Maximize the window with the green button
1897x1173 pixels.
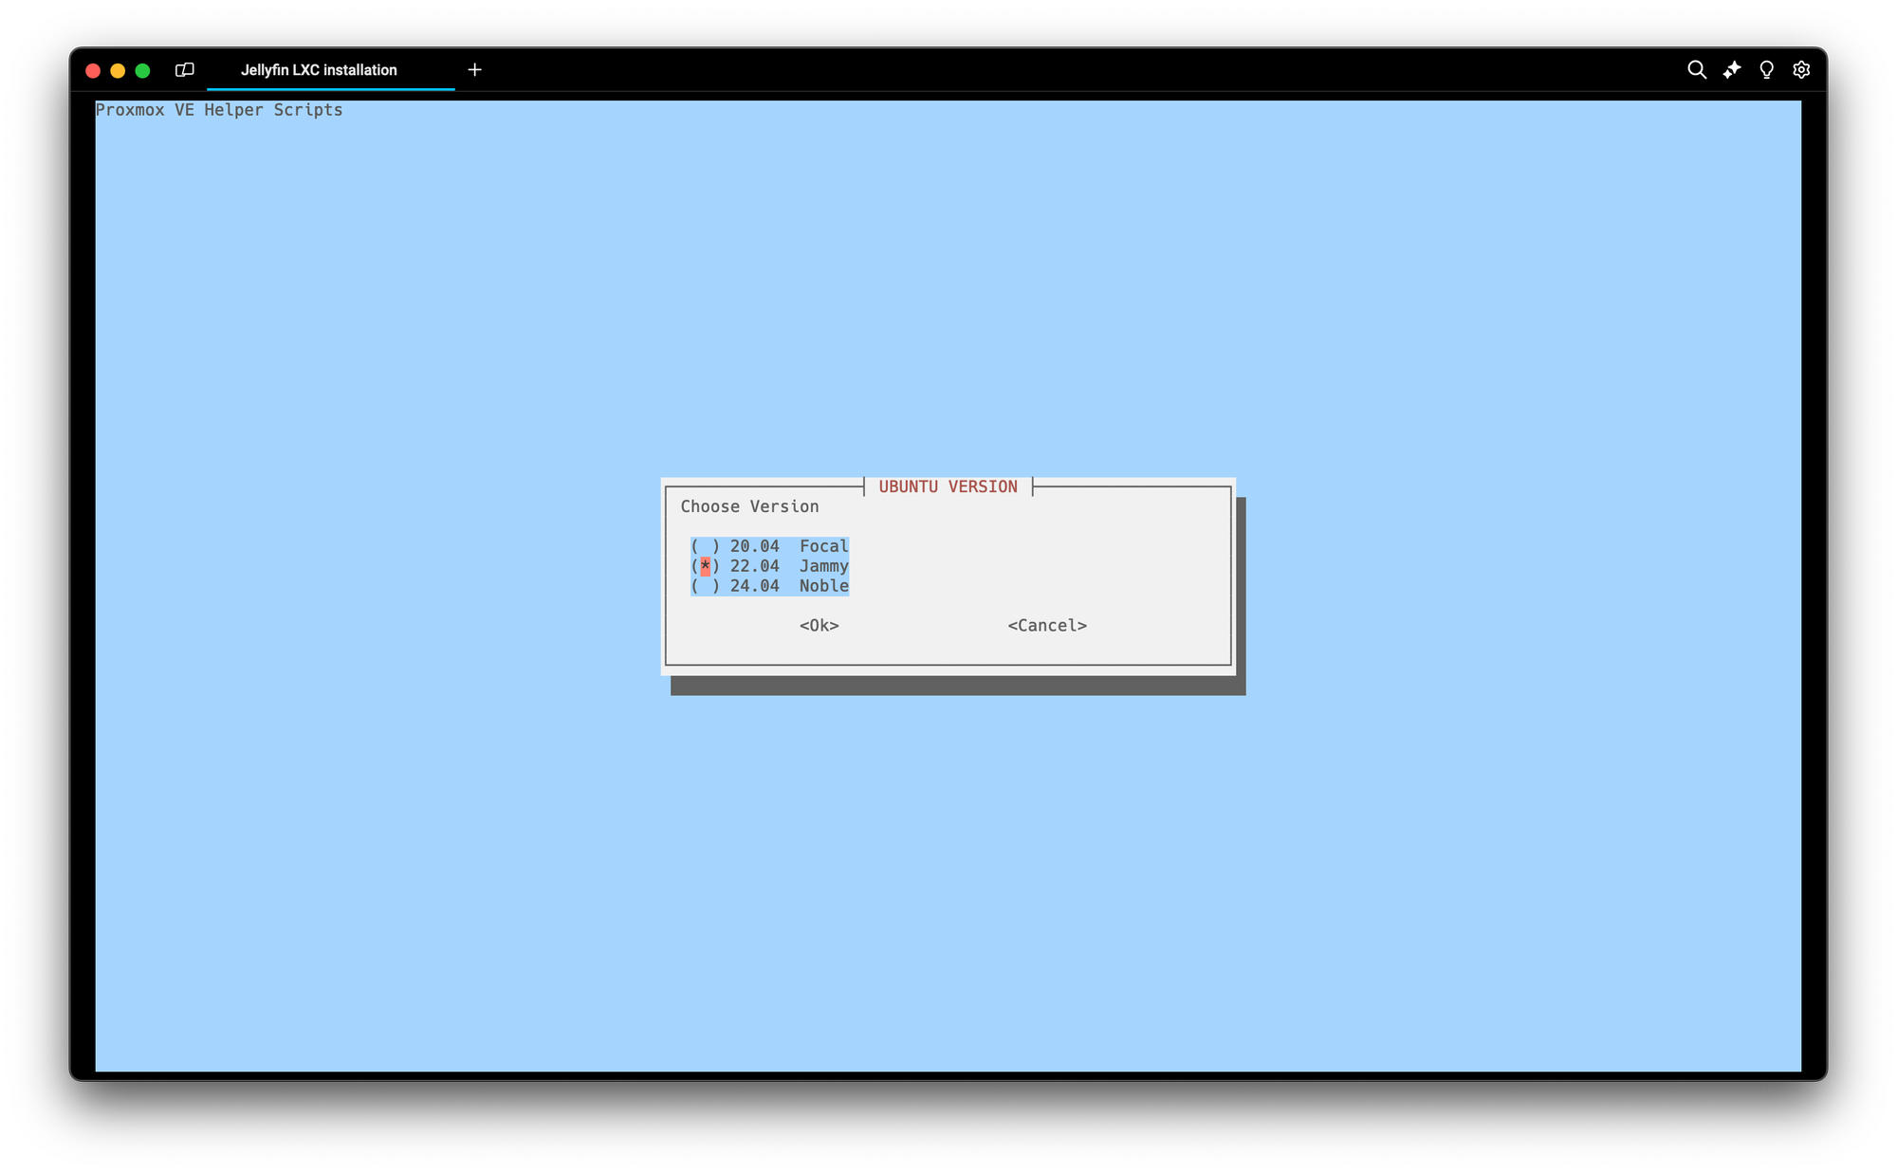pyautogui.click(x=142, y=71)
